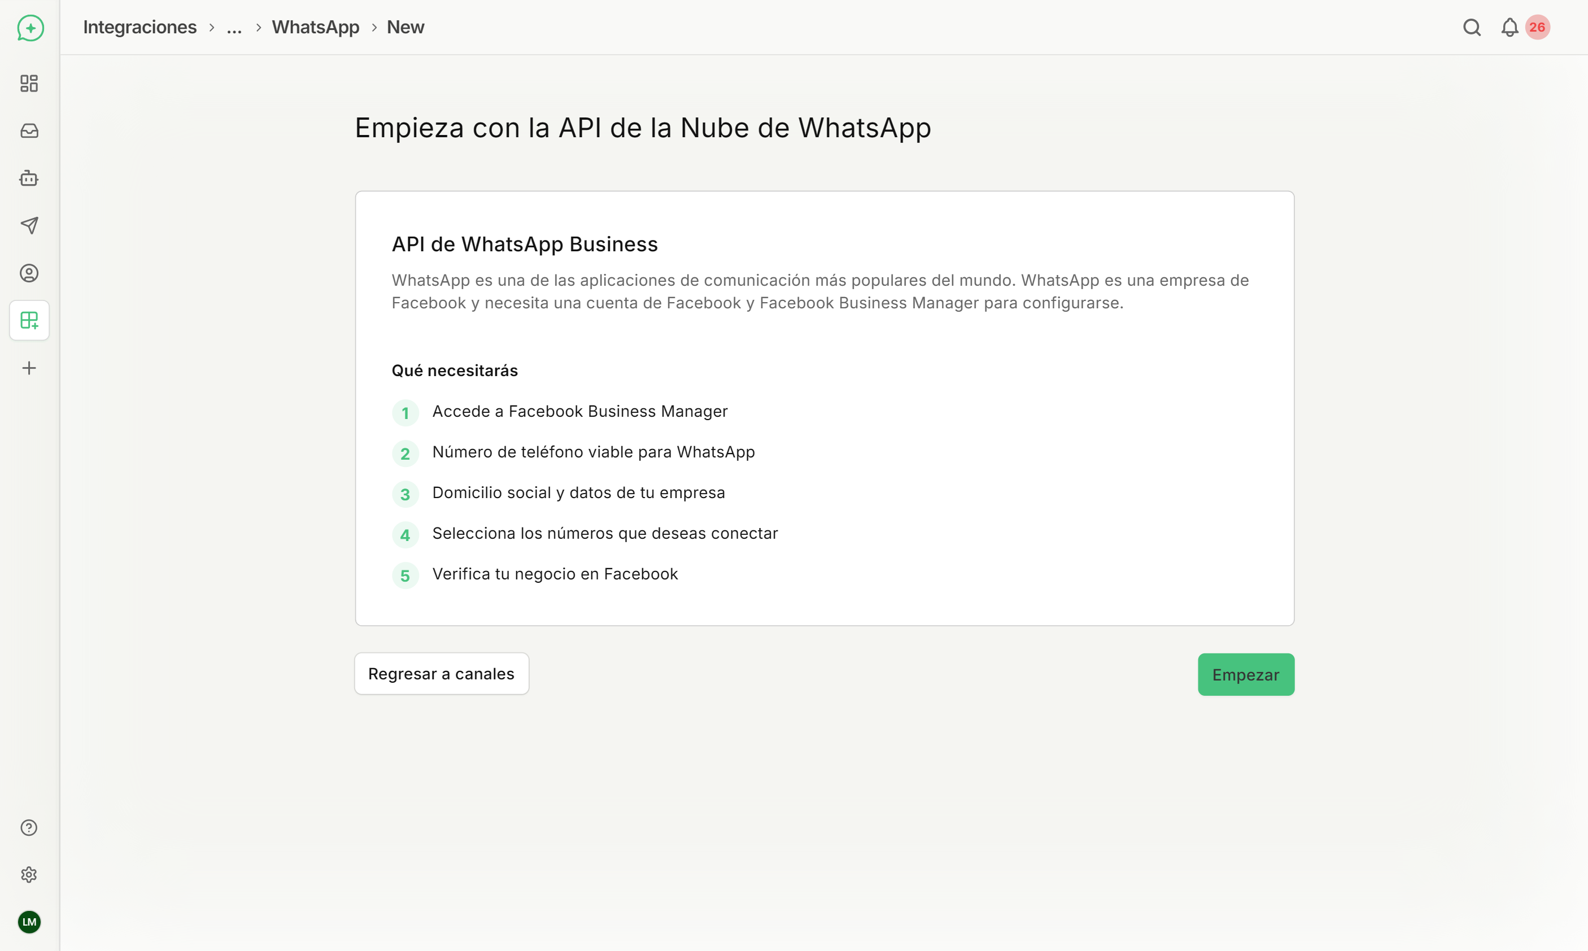This screenshot has height=951, width=1588.
Task: Open settings via the gear icon
Action: [29, 875]
